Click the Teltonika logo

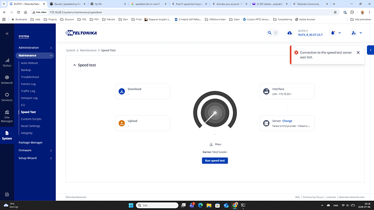tap(81, 33)
